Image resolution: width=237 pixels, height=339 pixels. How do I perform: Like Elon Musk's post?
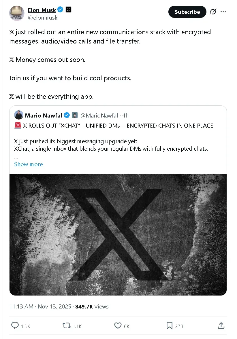[118, 325]
